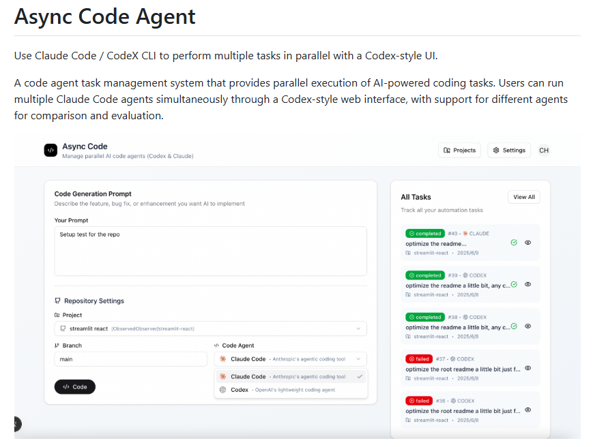
Task: Click the Async Code logo icon
Action: tap(50, 150)
